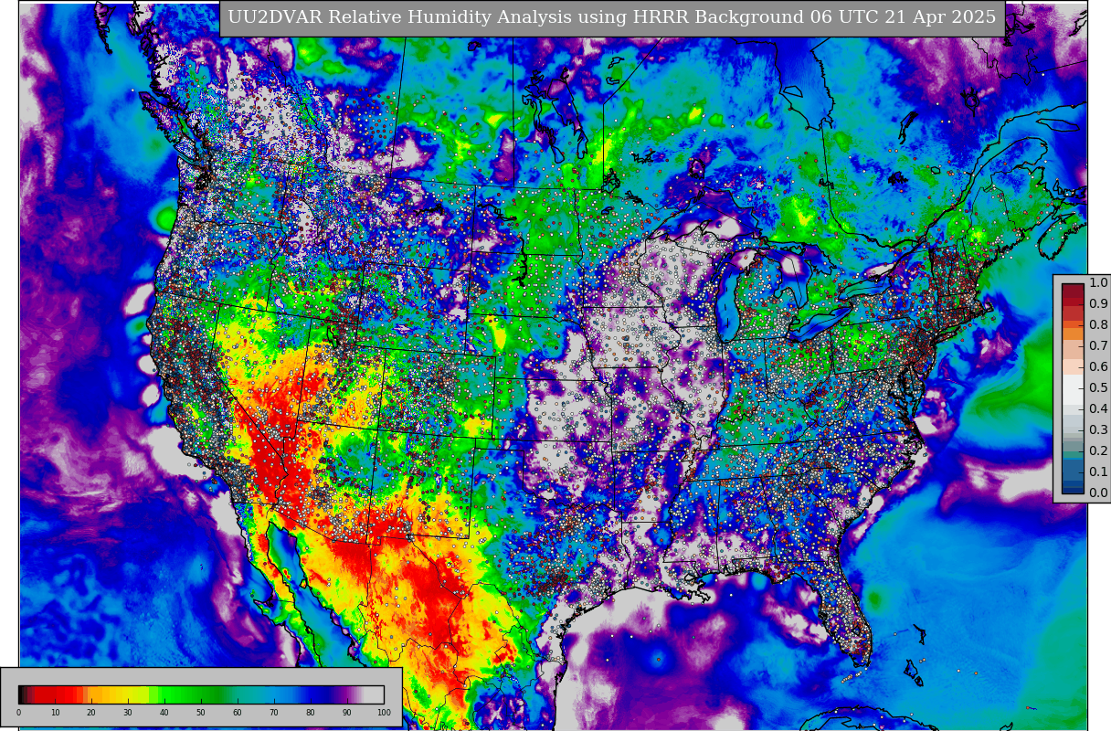
Task: Click the 100 tick label on humidity colorbar
Action: [x=384, y=713]
